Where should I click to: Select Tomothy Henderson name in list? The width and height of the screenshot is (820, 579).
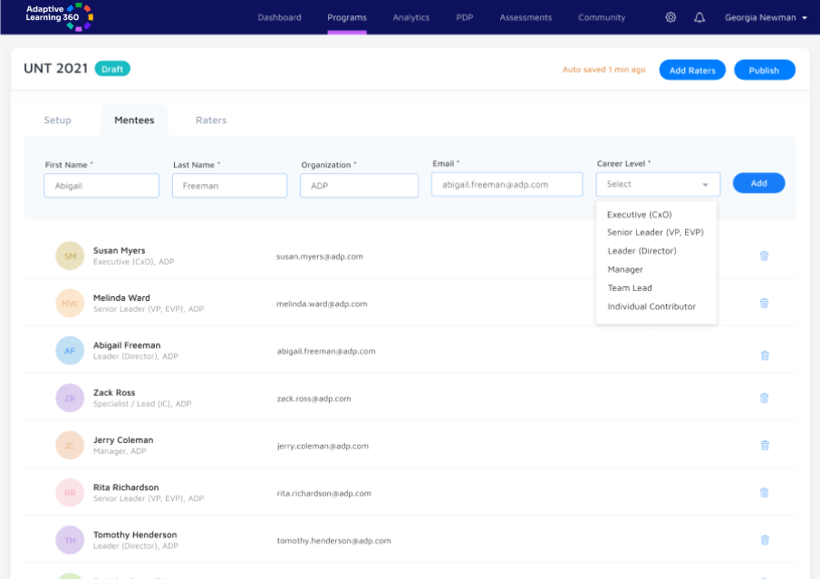[135, 535]
